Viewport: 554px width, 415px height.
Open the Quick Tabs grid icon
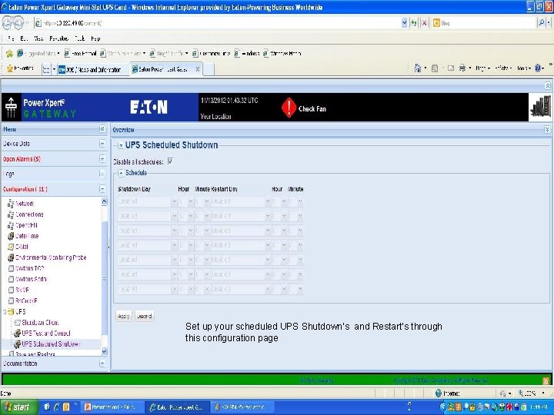(x=46, y=69)
